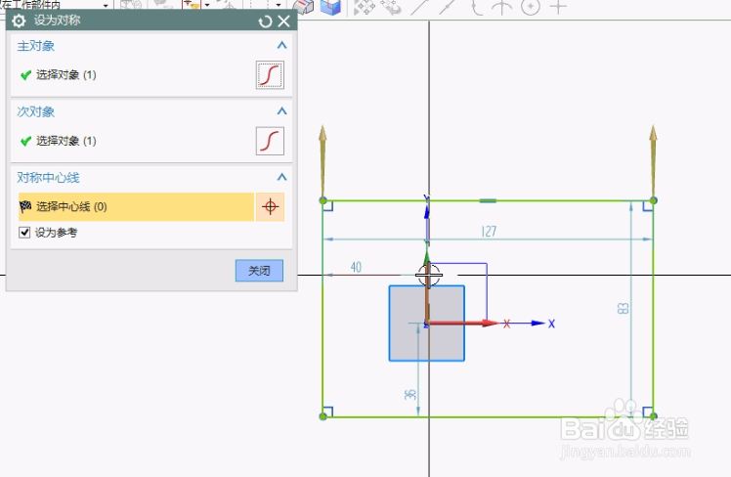Click the primary object curve selection icon
The width and height of the screenshot is (731, 477).
click(270, 74)
